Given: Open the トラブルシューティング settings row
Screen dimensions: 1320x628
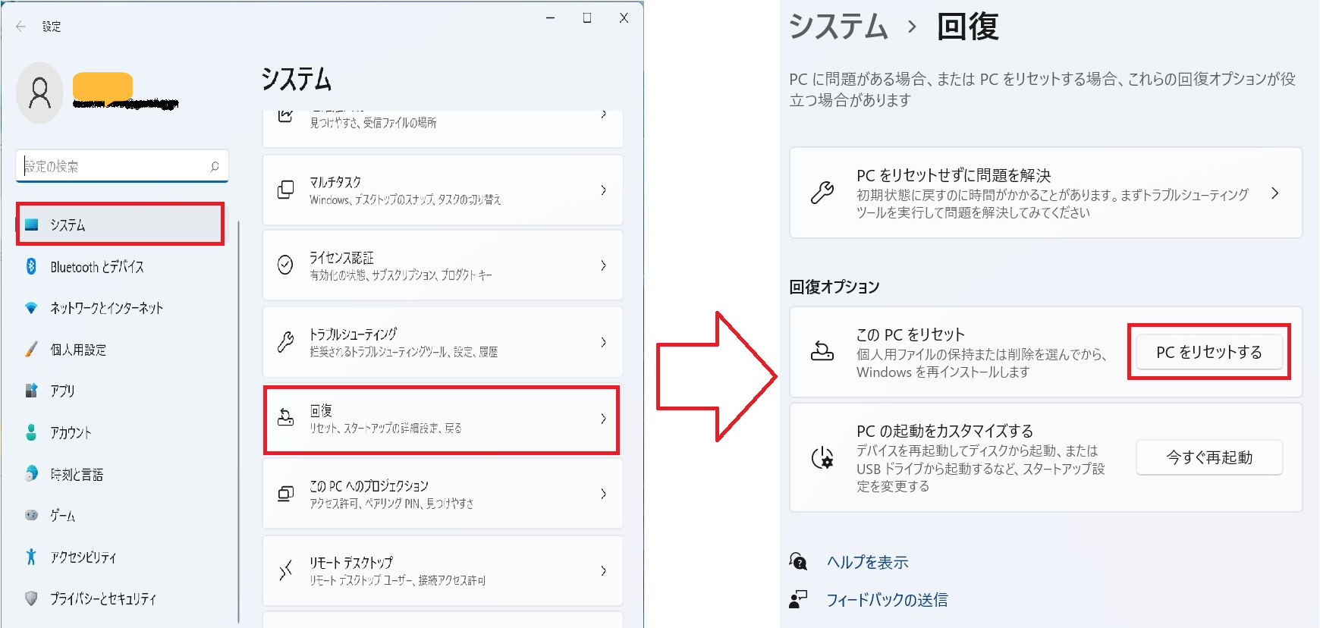Looking at the screenshot, I should point(442,342).
